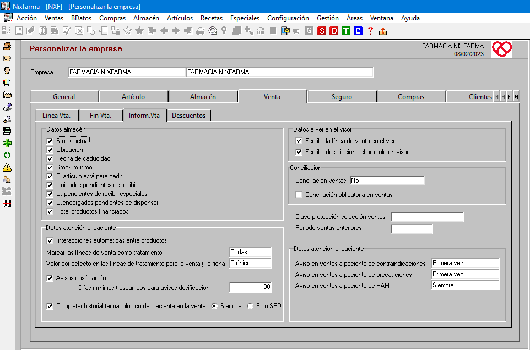The image size is (530, 350).
Task: Open the customer face sidebar icon
Action: point(7,70)
